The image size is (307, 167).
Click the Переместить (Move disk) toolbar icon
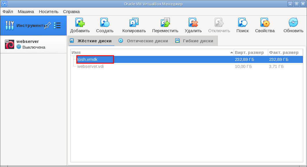[165, 23]
